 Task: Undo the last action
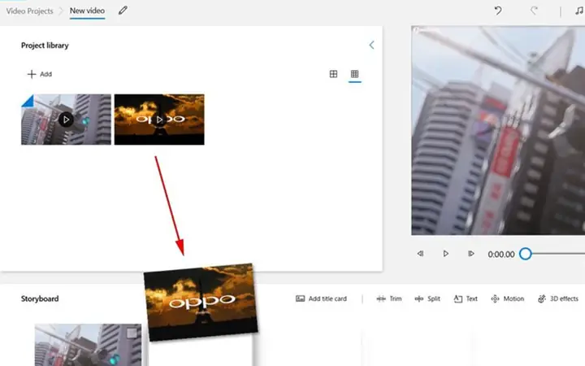pyautogui.click(x=498, y=11)
